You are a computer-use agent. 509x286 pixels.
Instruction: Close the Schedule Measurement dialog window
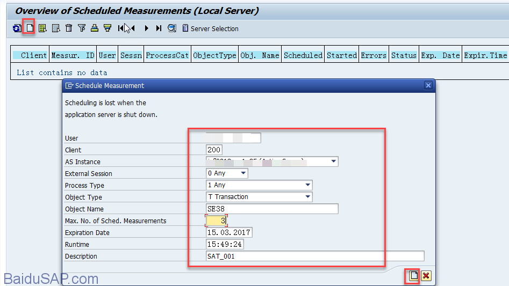[428, 85]
